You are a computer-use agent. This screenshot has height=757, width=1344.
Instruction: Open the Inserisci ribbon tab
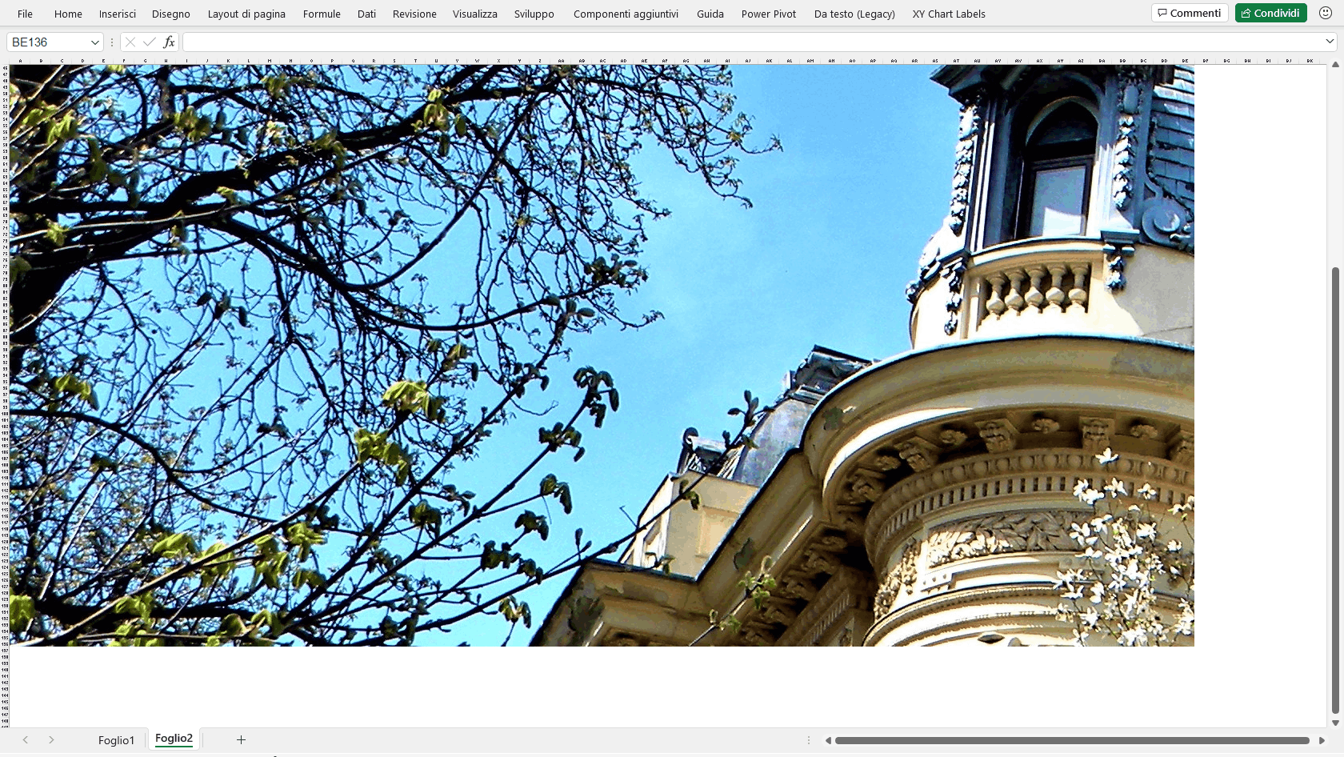click(118, 14)
